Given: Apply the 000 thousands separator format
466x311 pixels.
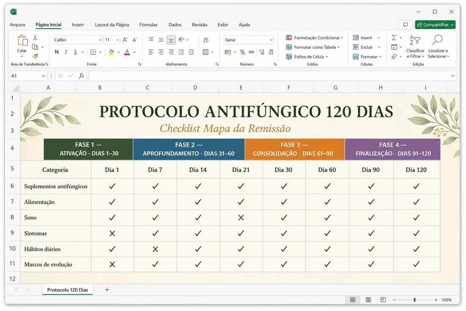Looking at the screenshot, I should click(x=251, y=52).
